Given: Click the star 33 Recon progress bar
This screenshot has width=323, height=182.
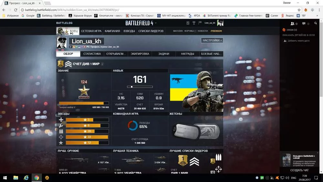Looking at the screenshot, I should click(x=87, y=137).
